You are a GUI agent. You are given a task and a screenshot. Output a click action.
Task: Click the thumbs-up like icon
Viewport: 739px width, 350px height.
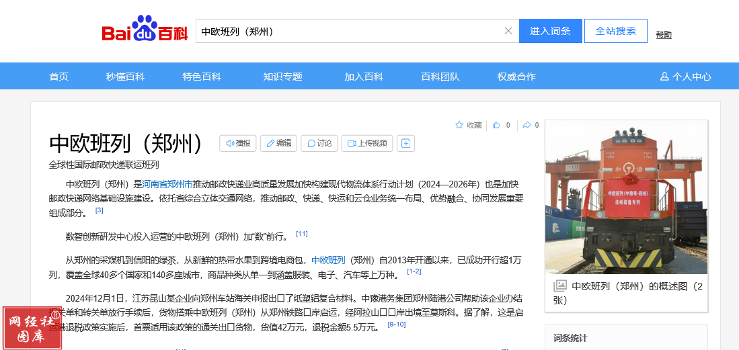496,125
